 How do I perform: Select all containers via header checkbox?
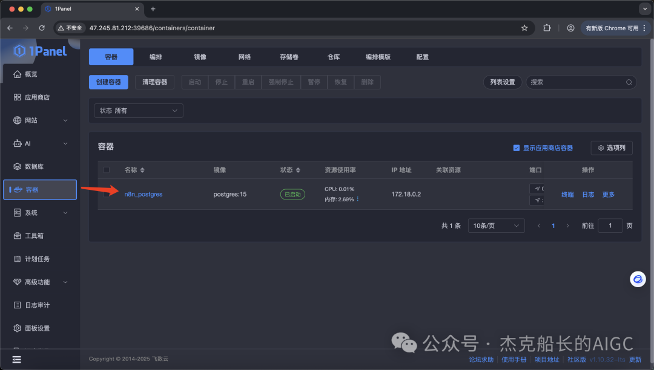pos(107,170)
